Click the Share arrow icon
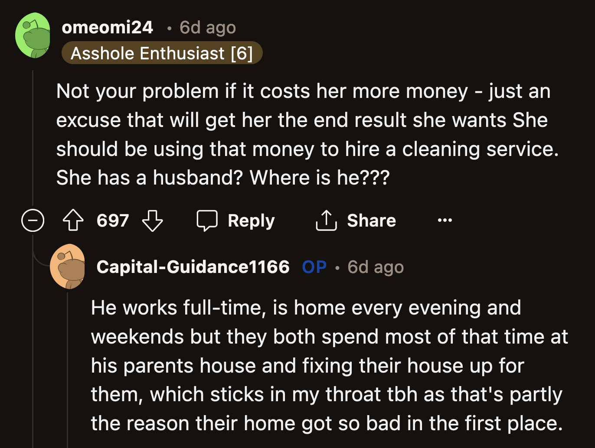 click(326, 220)
